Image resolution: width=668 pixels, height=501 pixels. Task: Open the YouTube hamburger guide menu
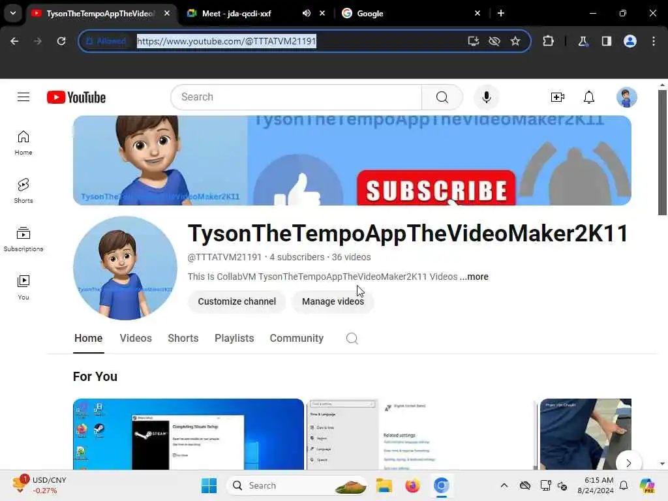(23, 97)
